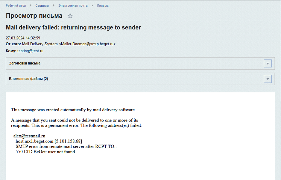
Task: Click the arrow after Сервисы breadcrumb
Action: pos(54,6)
